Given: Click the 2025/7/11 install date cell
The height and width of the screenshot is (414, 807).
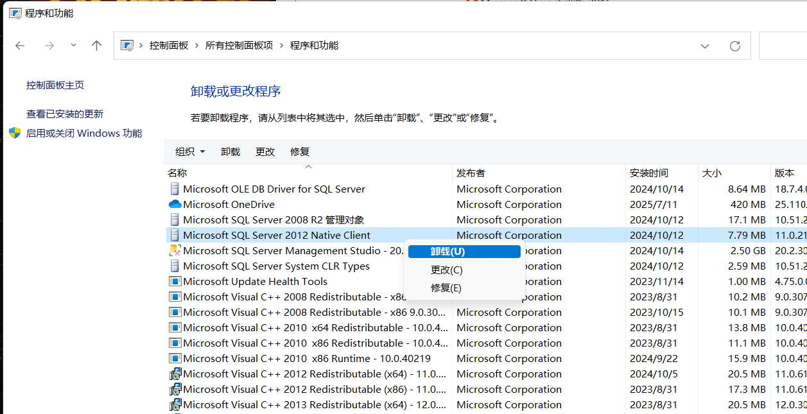Looking at the screenshot, I should [654, 204].
